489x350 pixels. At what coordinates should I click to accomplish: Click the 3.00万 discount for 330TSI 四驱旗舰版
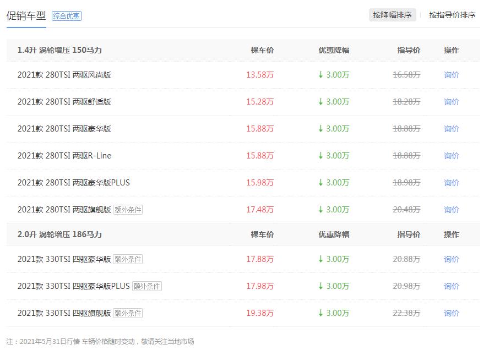point(334,313)
